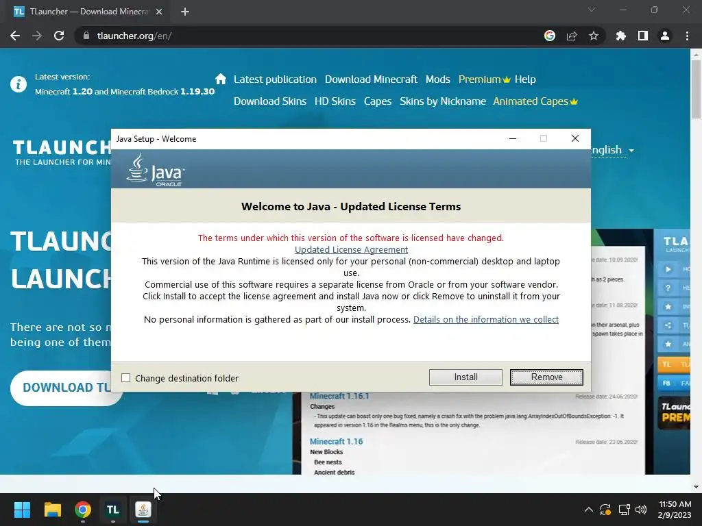Click the Java installer taskbar icon

tap(143, 510)
